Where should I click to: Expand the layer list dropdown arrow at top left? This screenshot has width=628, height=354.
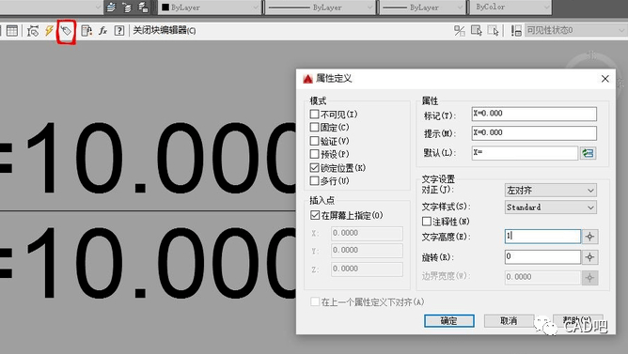tap(98, 8)
